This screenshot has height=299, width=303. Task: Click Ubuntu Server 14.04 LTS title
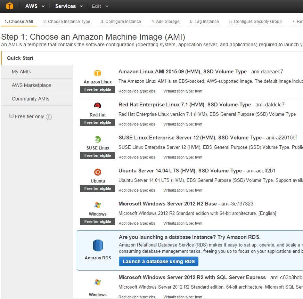(180, 171)
